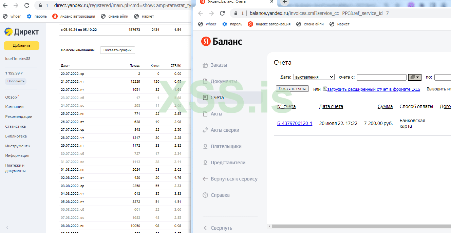
Task: Click the Акты сверки arrows icon
Action: 205,130
